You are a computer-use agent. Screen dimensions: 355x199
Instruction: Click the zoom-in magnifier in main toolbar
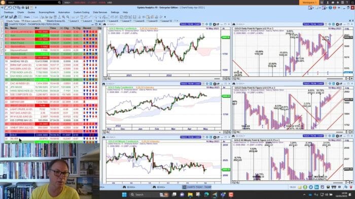(63, 17)
